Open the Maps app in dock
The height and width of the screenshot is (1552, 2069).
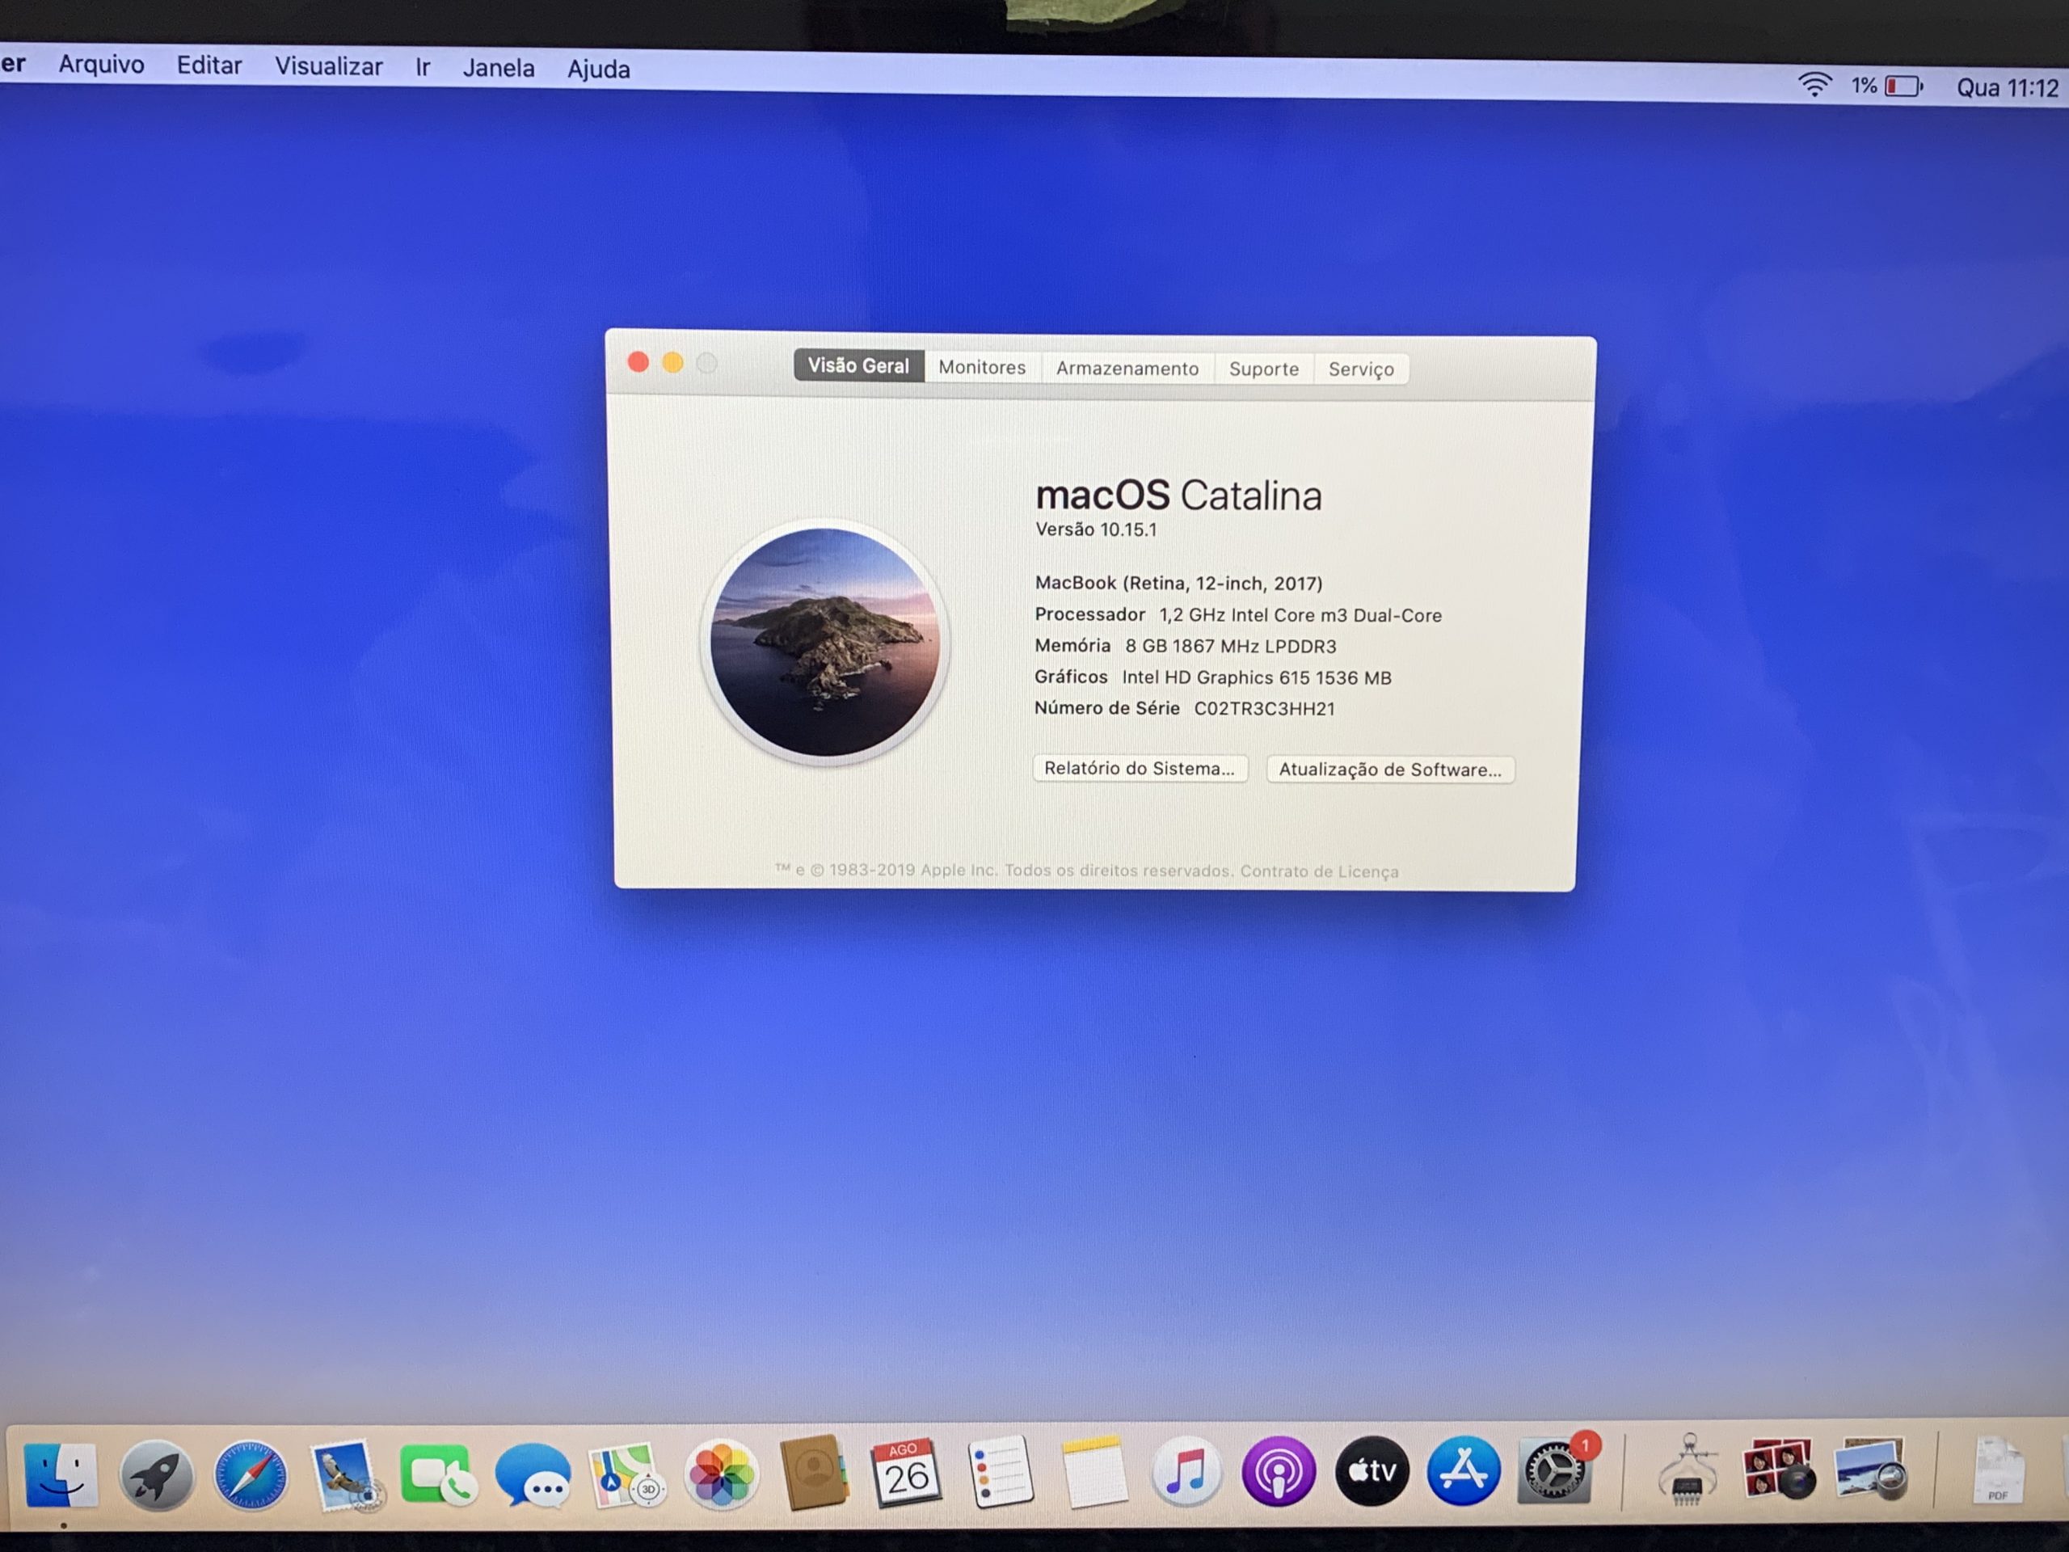point(626,1475)
